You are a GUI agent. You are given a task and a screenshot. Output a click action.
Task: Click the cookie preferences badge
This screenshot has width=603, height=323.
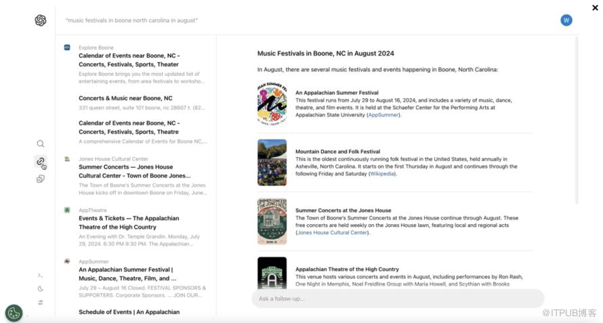click(14, 313)
